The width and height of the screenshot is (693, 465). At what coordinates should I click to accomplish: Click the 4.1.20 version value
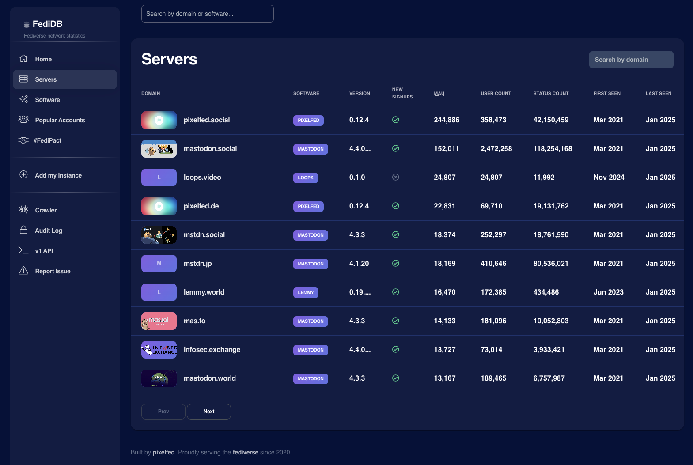tap(359, 263)
